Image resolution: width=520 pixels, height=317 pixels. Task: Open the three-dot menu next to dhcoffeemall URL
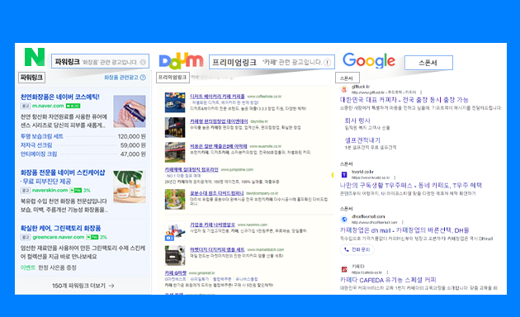[403, 222]
